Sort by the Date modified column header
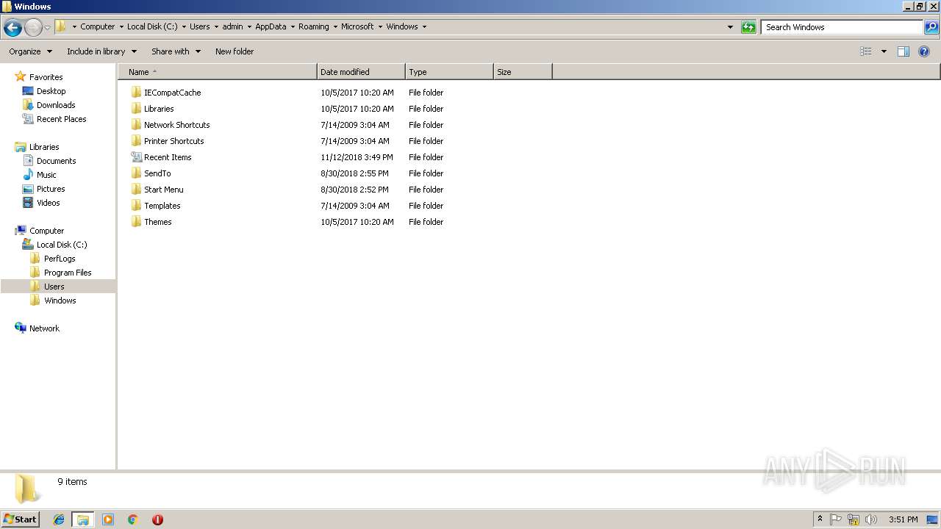 click(361, 72)
